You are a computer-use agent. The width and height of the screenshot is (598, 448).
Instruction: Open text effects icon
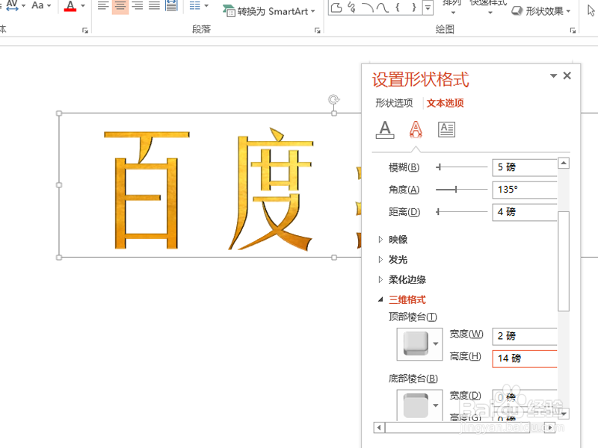(x=416, y=129)
